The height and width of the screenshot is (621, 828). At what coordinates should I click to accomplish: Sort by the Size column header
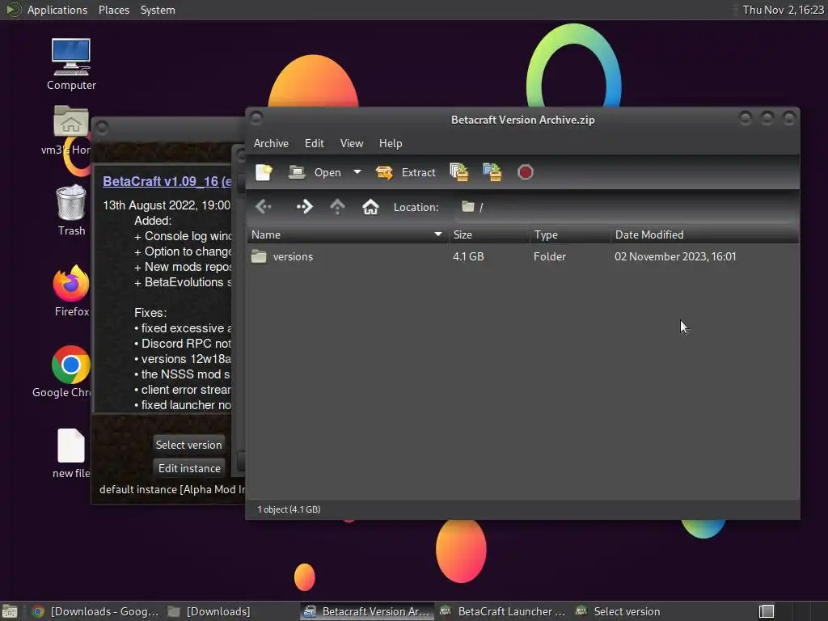point(489,234)
